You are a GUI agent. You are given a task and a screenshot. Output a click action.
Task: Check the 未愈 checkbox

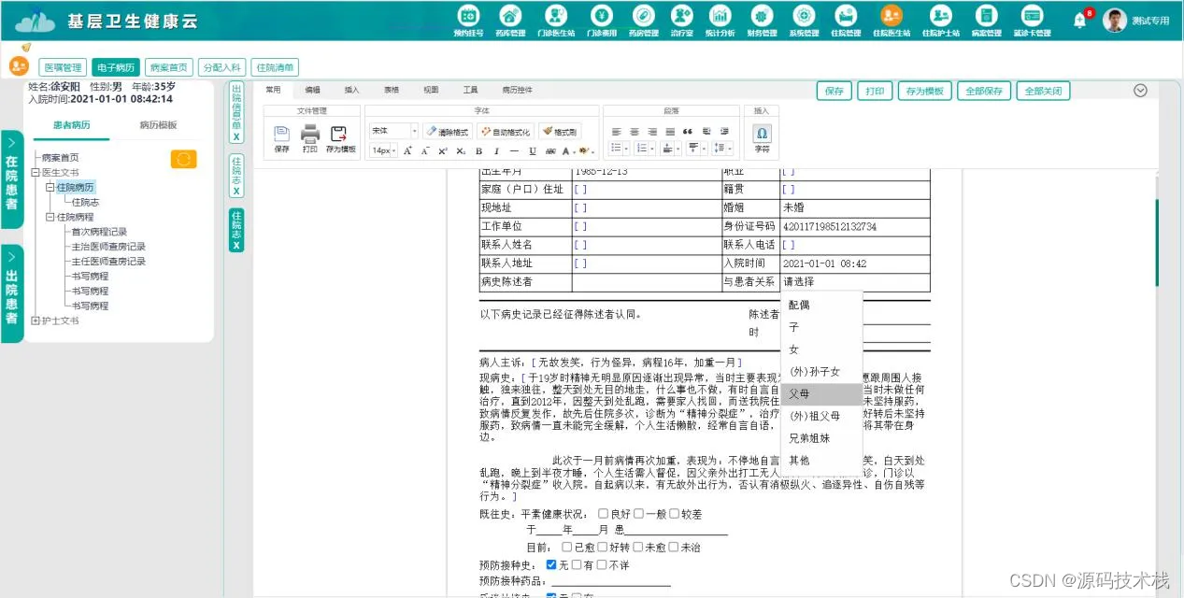click(x=637, y=548)
